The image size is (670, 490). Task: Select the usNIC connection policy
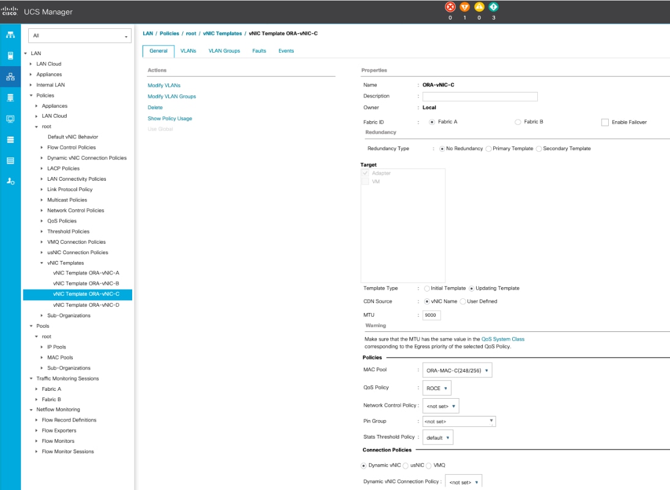click(x=406, y=466)
